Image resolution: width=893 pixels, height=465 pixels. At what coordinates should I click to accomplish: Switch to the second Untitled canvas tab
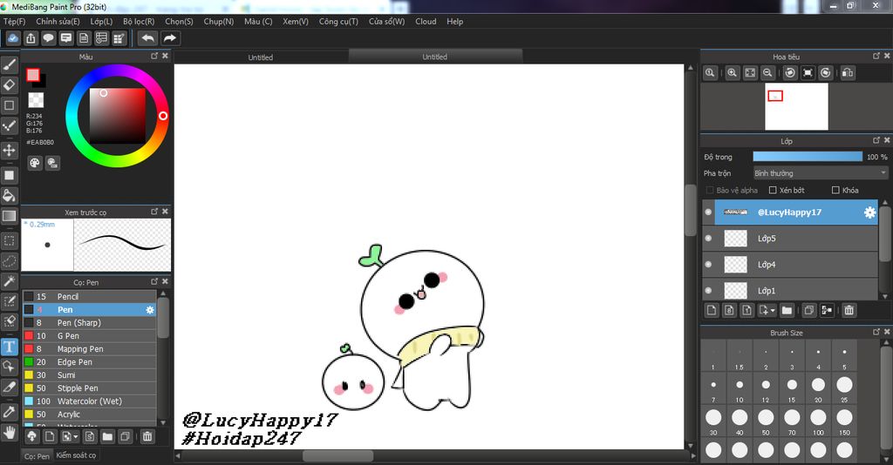click(434, 57)
